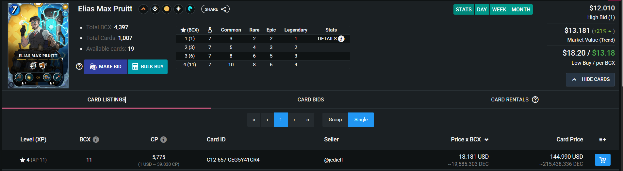Add the jedielf listing to cart
623x171 pixels.
click(602, 160)
